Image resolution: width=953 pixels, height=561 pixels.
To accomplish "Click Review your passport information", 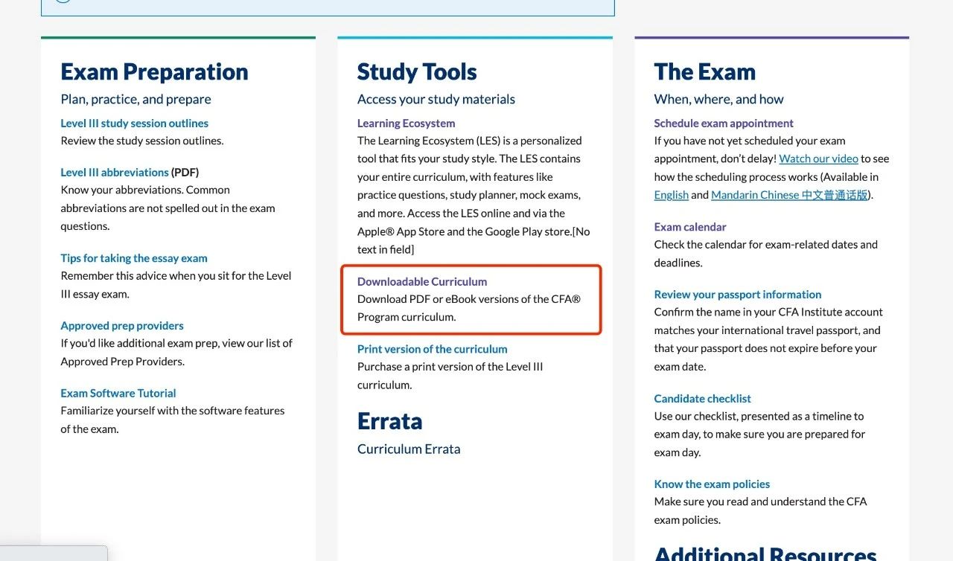I will pos(738,294).
